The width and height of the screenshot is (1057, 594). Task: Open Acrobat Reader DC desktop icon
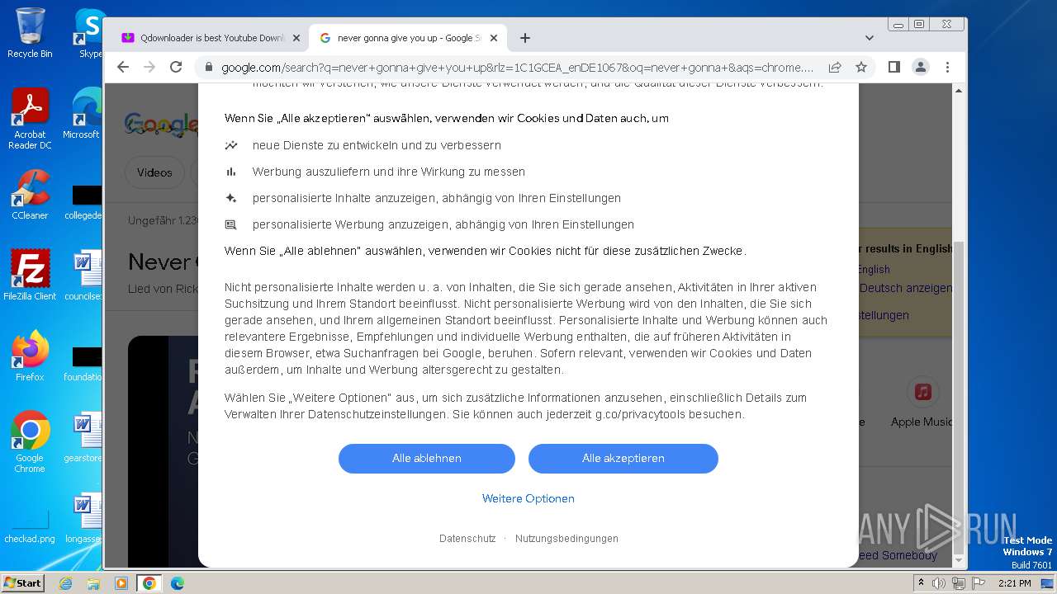pyautogui.click(x=30, y=119)
